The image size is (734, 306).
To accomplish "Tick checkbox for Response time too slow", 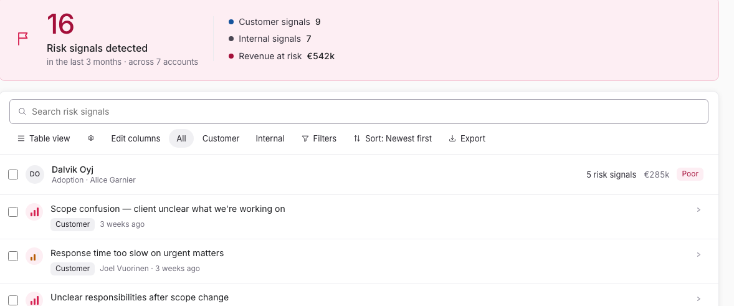I will coord(13,256).
